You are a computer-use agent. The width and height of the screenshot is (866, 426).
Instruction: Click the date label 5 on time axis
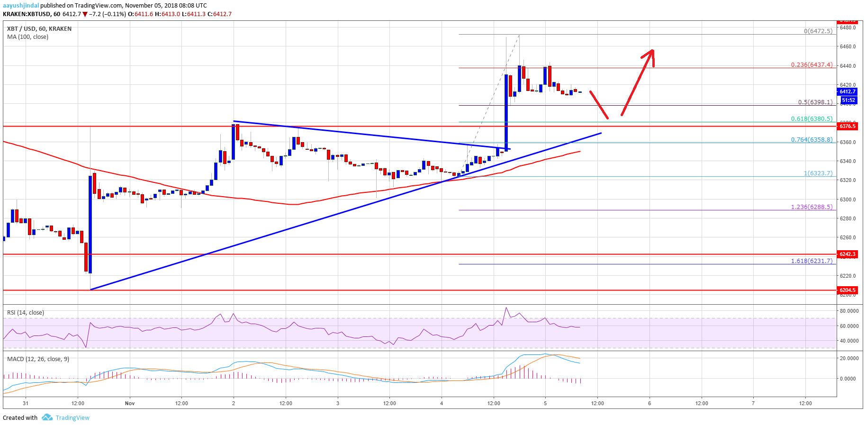545,404
